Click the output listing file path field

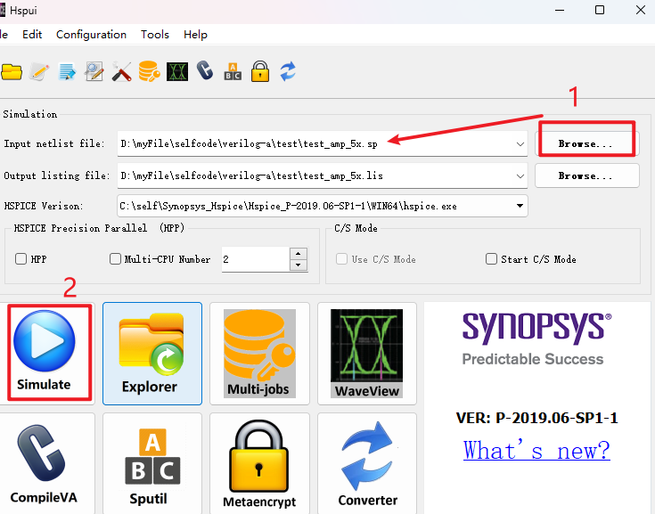322,176
